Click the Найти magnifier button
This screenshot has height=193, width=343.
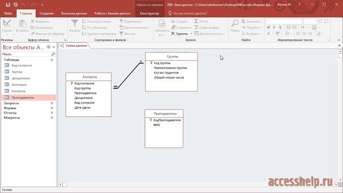(x=235, y=26)
